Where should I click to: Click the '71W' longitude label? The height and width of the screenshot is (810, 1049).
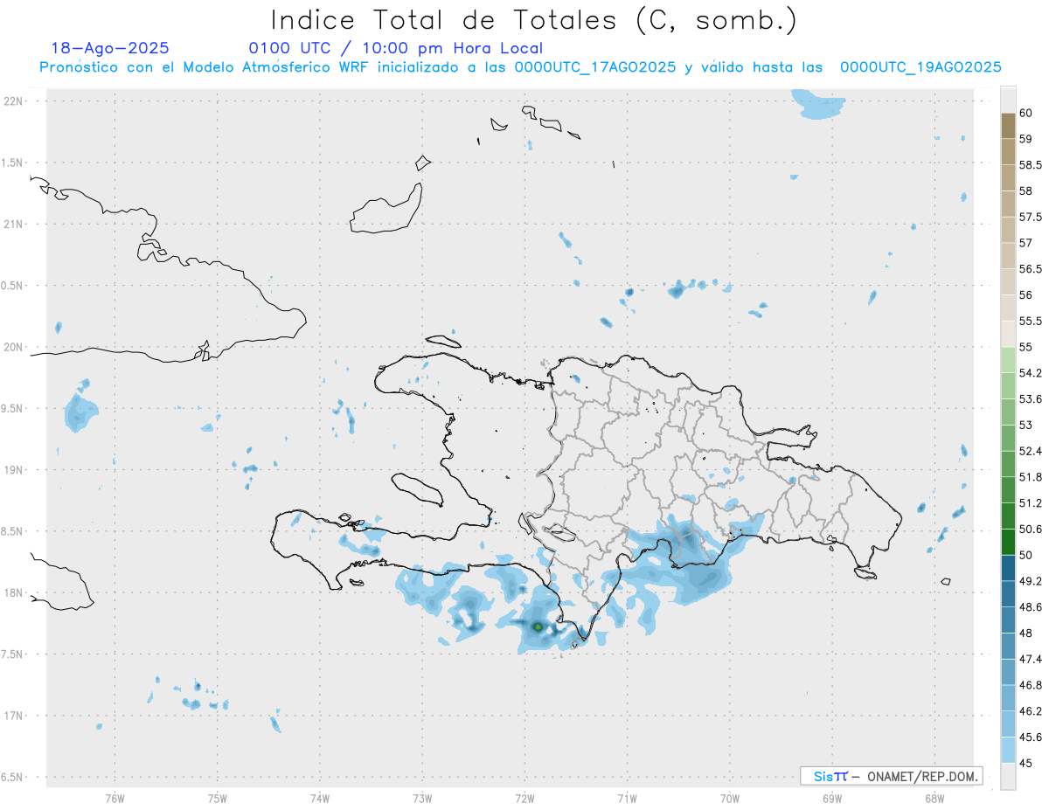pyautogui.click(x=627, y=799)
